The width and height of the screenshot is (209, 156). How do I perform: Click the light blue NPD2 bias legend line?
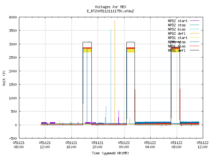click(x=194, y=29)
